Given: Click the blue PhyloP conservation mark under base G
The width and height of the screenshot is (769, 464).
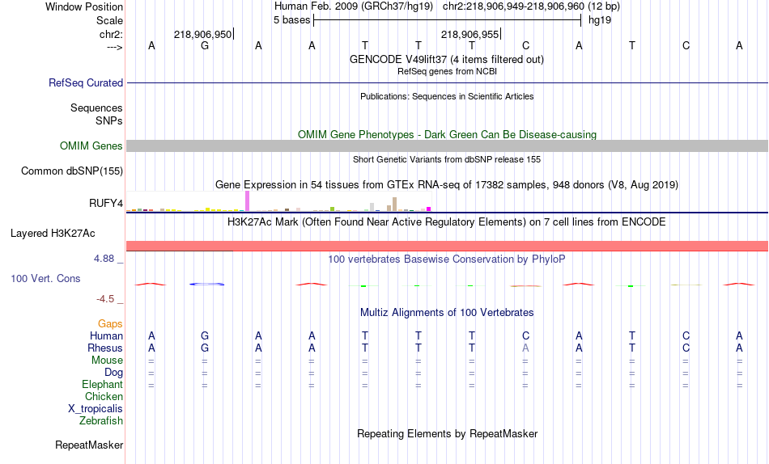Looking at the screenshot, I should 207,285.
